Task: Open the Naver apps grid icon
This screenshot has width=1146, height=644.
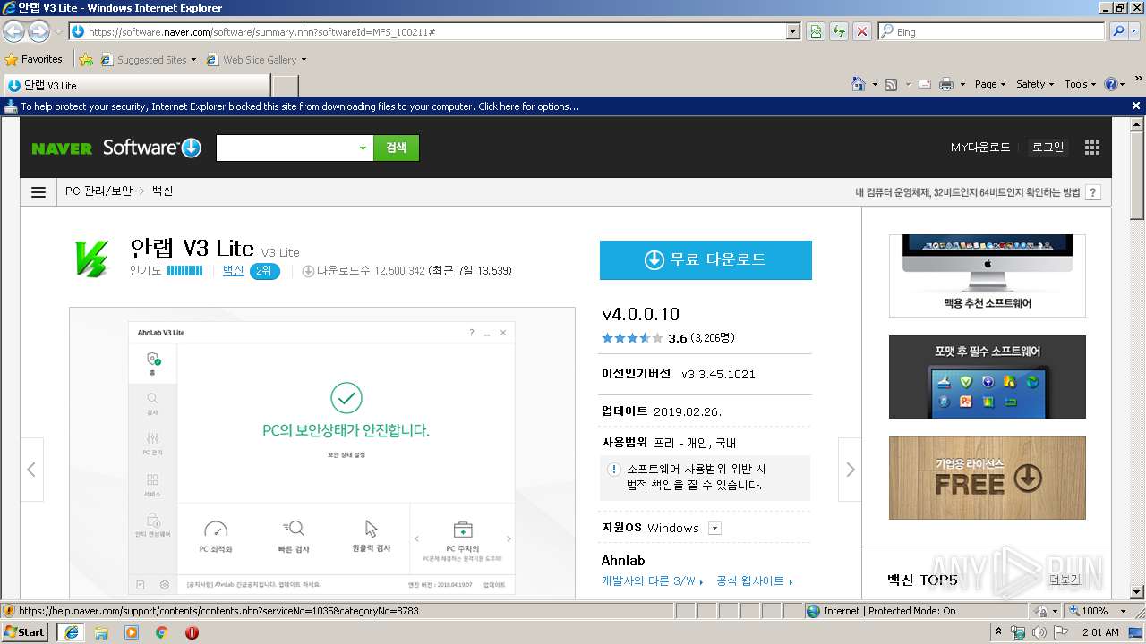Action: tap(1091, 148)
